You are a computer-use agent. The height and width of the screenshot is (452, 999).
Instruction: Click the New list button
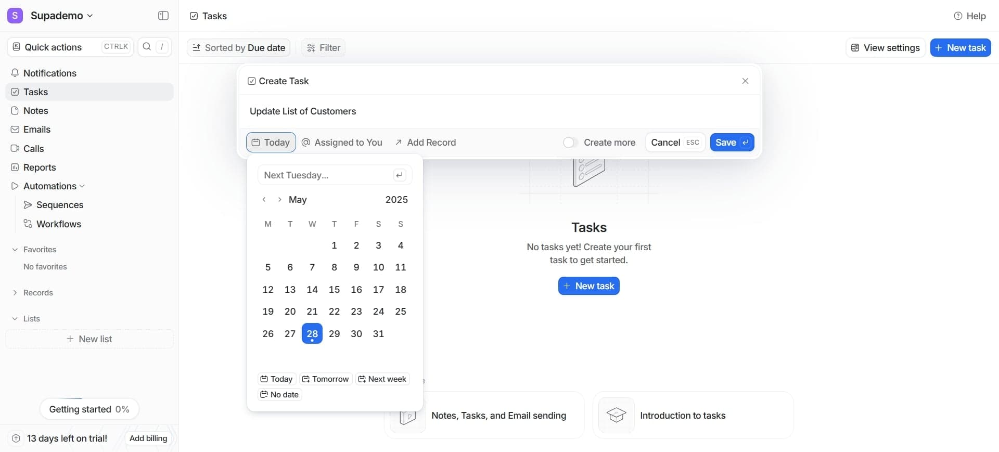coord(89,339)
